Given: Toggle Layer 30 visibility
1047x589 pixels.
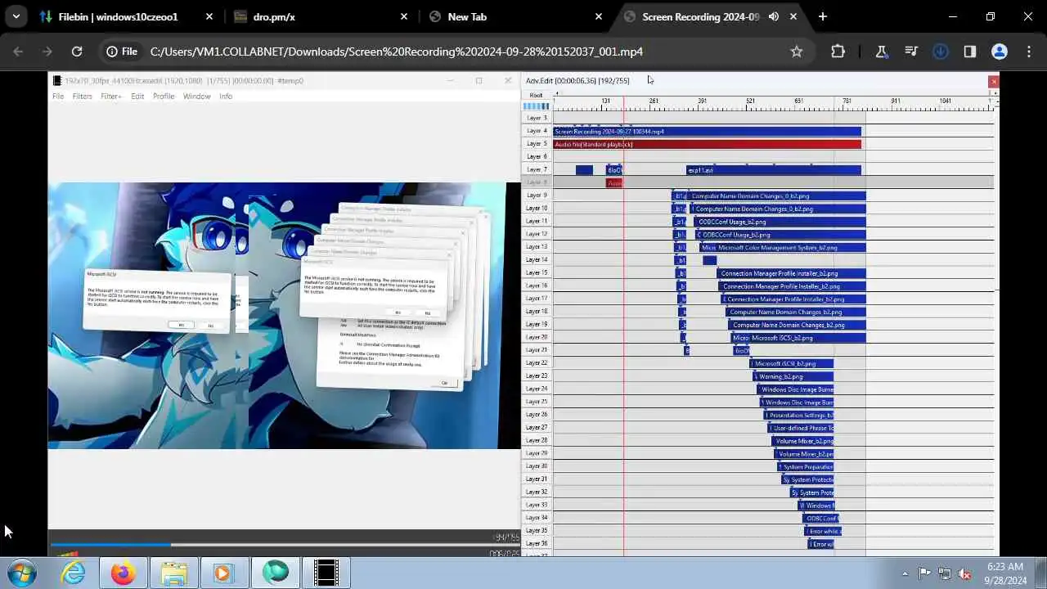Looking at the screenshot, I should click(537, 466).
